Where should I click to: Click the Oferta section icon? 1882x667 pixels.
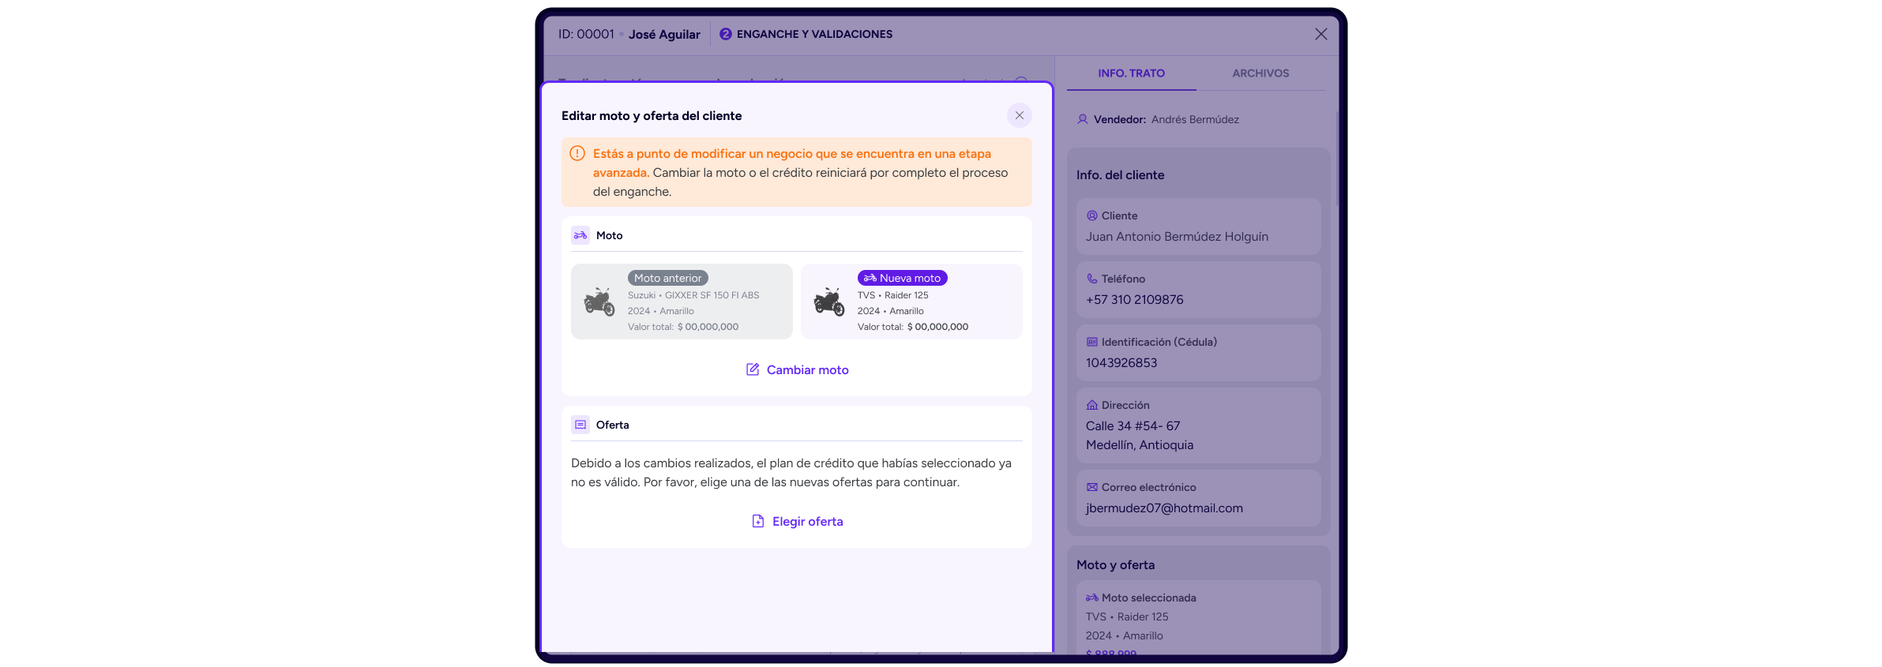580,425
